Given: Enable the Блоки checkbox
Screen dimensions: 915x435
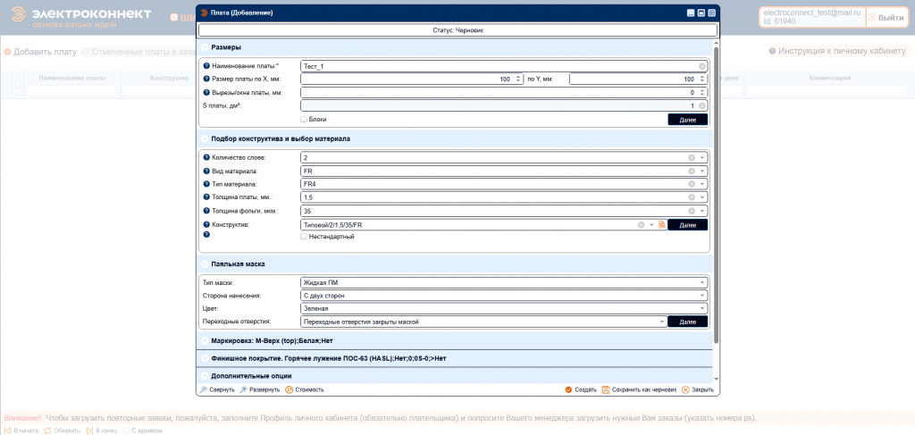Looking at the screenshot, I should [x=305, y=119].
